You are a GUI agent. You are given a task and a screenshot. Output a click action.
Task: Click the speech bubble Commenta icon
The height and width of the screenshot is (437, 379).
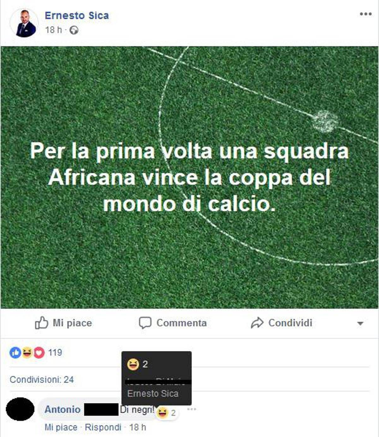coord(145,323)
